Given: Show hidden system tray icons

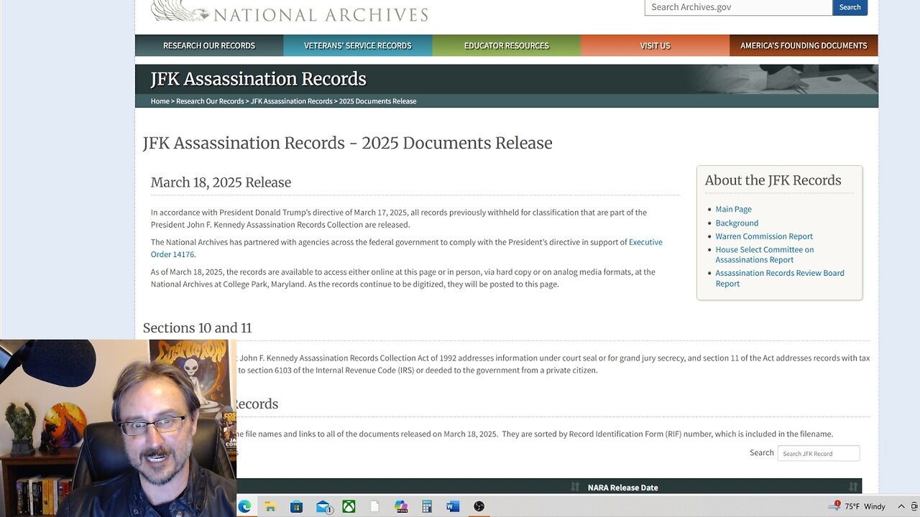Looking at the screenshot, I should coord(901,506).
